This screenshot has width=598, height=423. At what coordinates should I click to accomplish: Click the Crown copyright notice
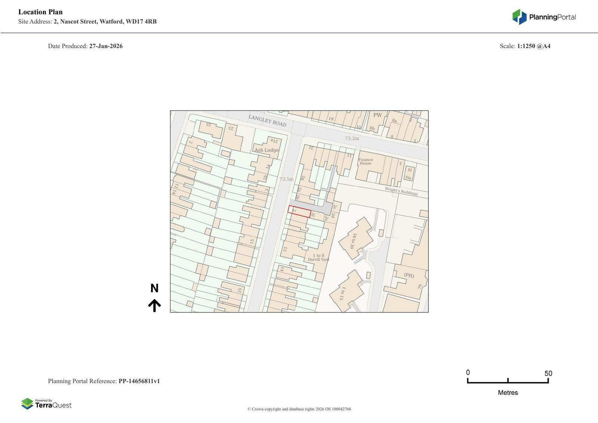[x=299, y=409]
